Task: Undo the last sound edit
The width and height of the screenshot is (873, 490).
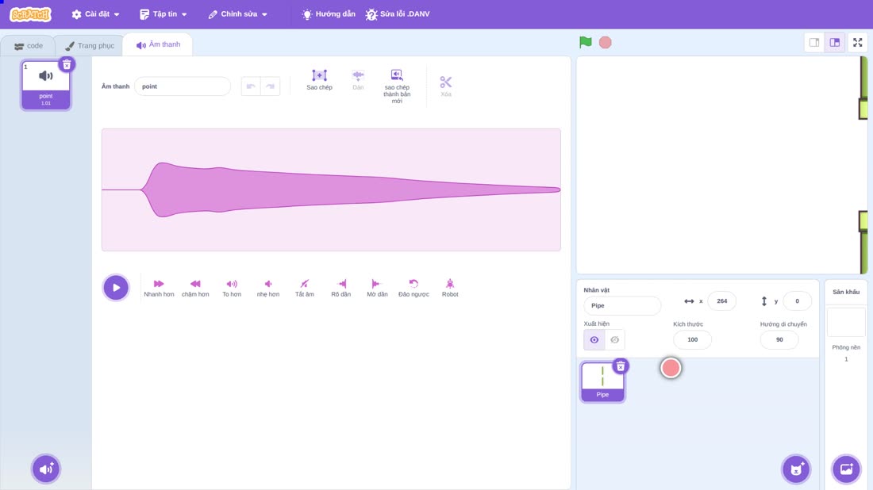Action: [x=251, y=86]
